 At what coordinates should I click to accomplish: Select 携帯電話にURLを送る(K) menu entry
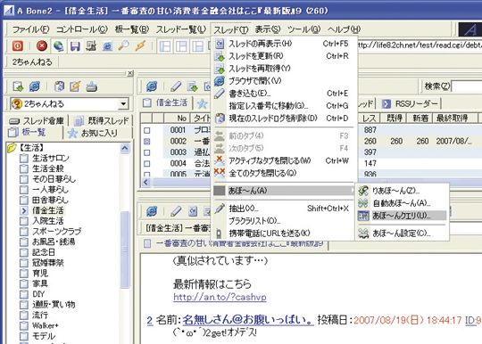click(285, 233)
